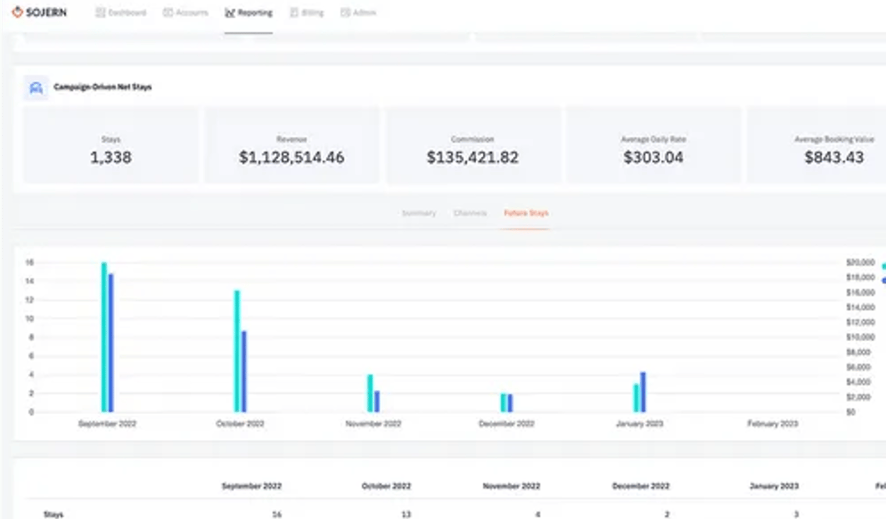
Task: Click the November 2022 table column header
Action: click(x=511, y=486)
